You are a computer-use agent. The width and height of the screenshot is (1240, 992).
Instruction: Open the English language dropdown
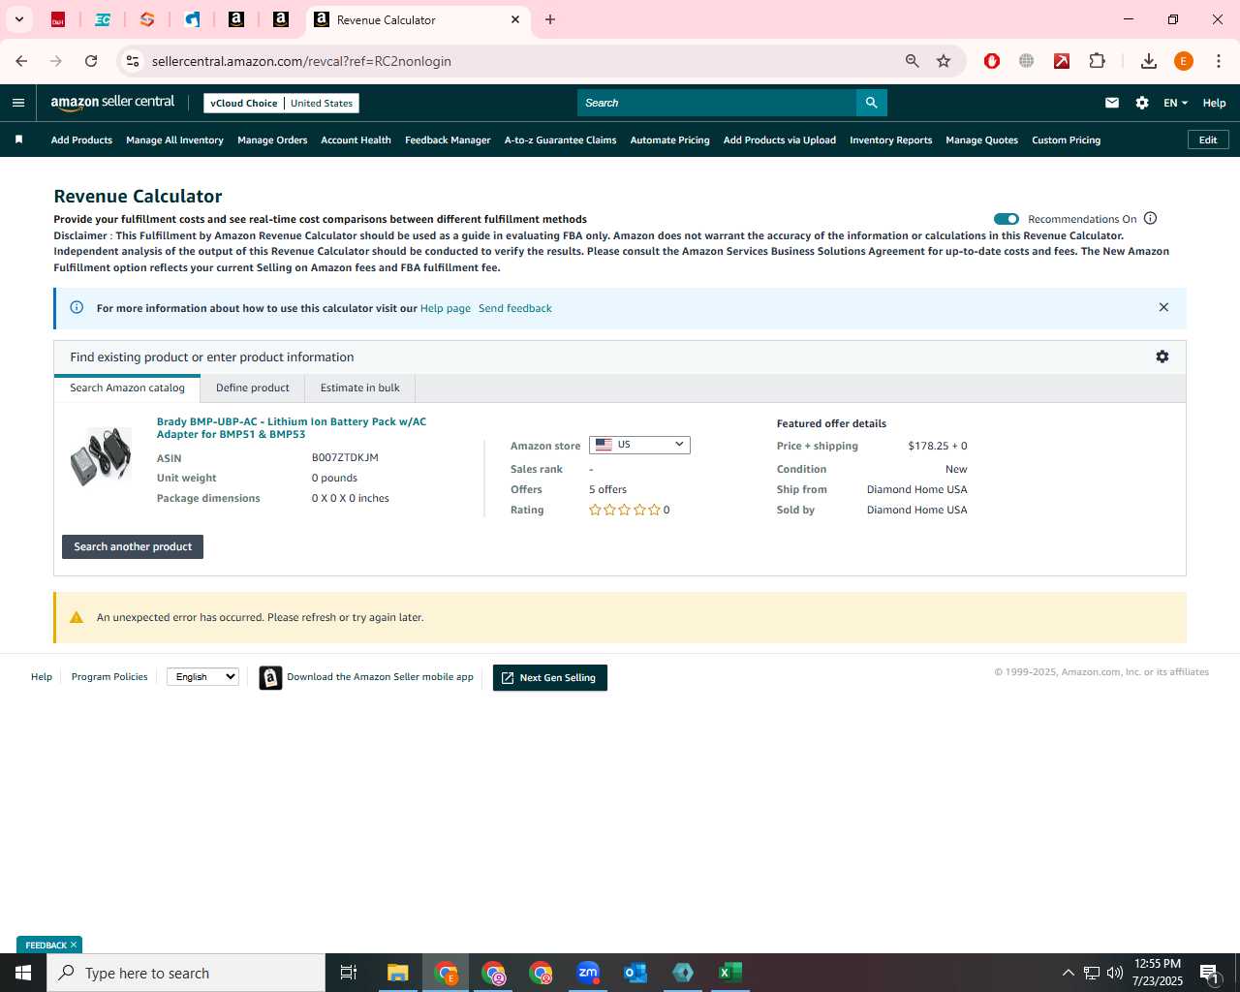pyautogui.click(x=202, y=677)
